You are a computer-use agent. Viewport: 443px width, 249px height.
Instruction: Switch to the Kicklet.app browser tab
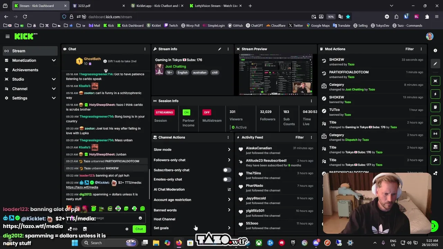(157, 6)
